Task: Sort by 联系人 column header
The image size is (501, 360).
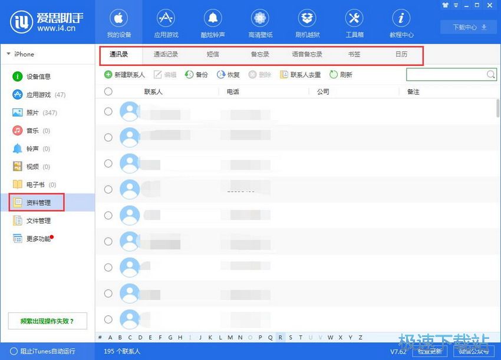Action: (x=153, y=92)
